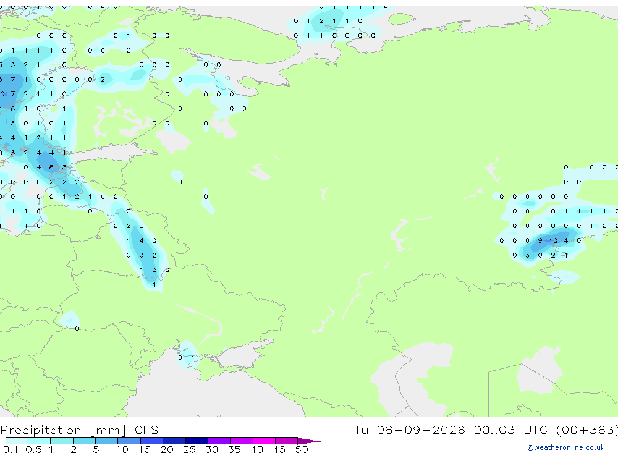Click the 35–40 mm legend color box
The height and width of the screenshot is (453, 618).
pyautogui.click(x=242, y=441)
